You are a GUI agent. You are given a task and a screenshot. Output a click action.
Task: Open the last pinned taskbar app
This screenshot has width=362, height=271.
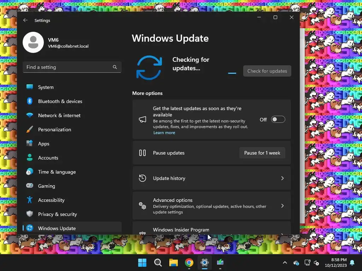point(220,263)
